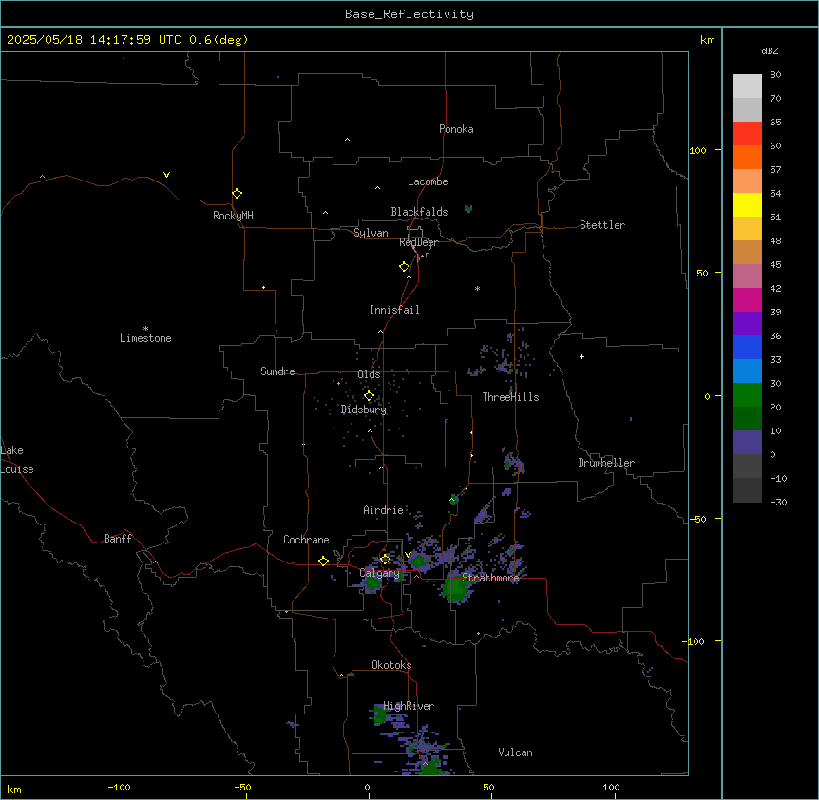Click the yellow diamond marker near RockyMH
The height and width of the screenshot is (800, 819).
point(237,193)
